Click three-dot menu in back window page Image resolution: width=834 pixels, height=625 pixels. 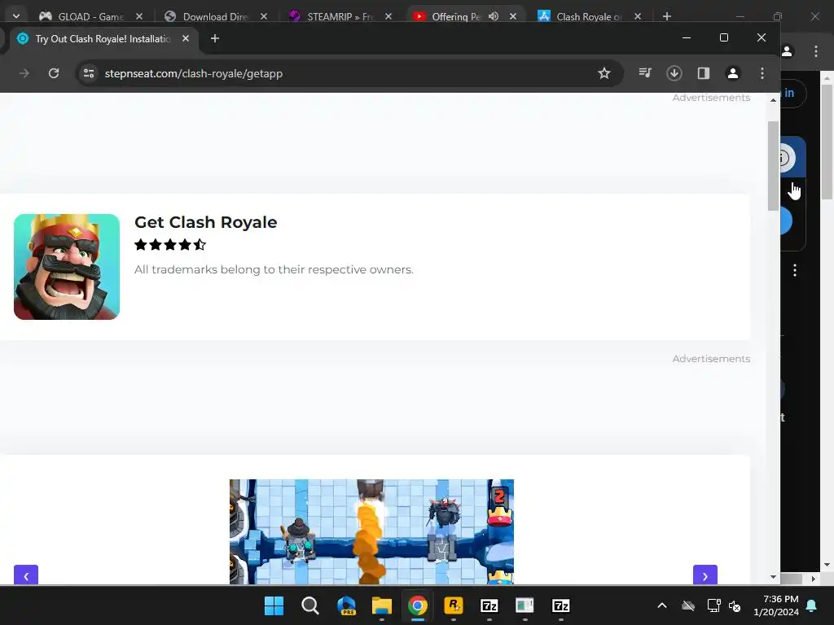pyautogui.click(x=795, y=270)
